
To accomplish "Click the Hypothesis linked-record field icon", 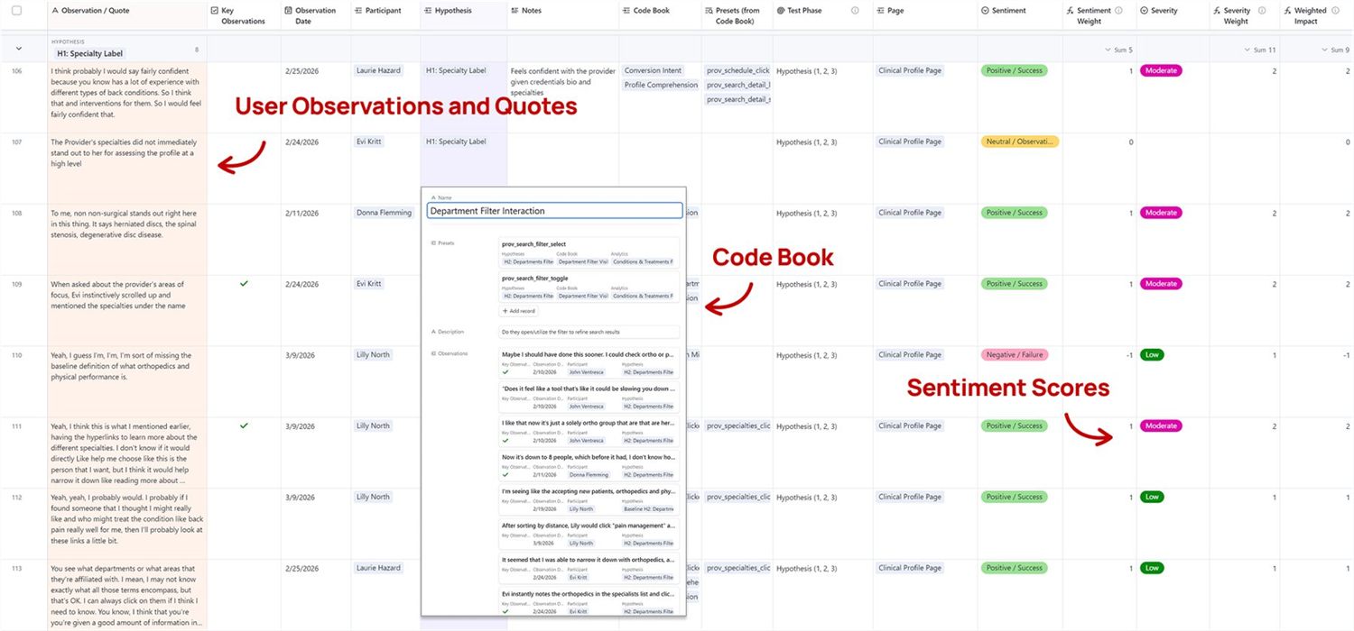I will point(428,11).
